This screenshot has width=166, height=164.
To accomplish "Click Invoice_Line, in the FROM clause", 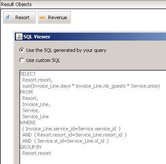I will click(36, 104).
